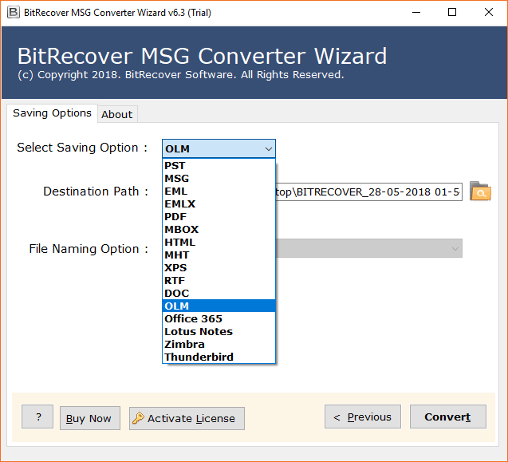
Task: Select MHT in the dropdown list
Action: pos(219,255)
